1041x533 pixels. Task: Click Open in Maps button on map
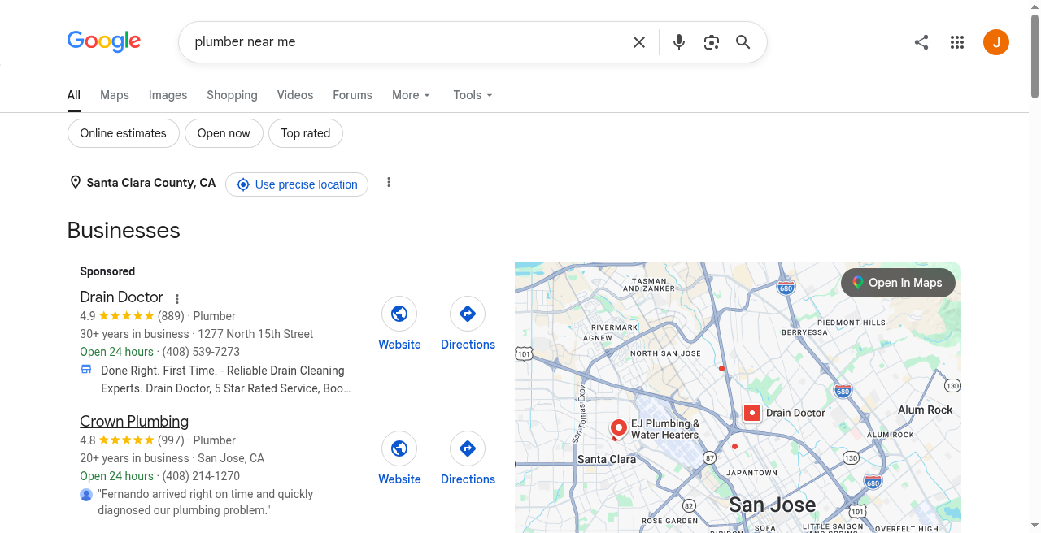898,283
